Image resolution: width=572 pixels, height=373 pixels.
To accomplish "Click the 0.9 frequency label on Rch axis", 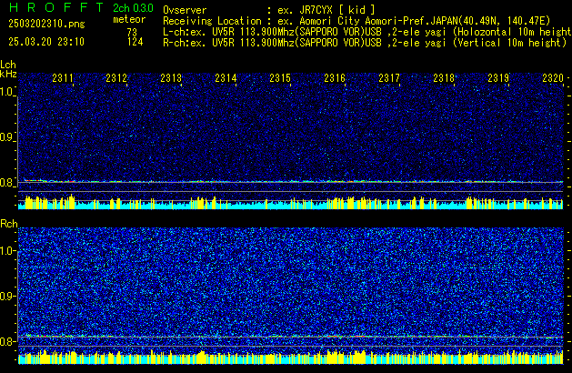I will coord(6,296).
